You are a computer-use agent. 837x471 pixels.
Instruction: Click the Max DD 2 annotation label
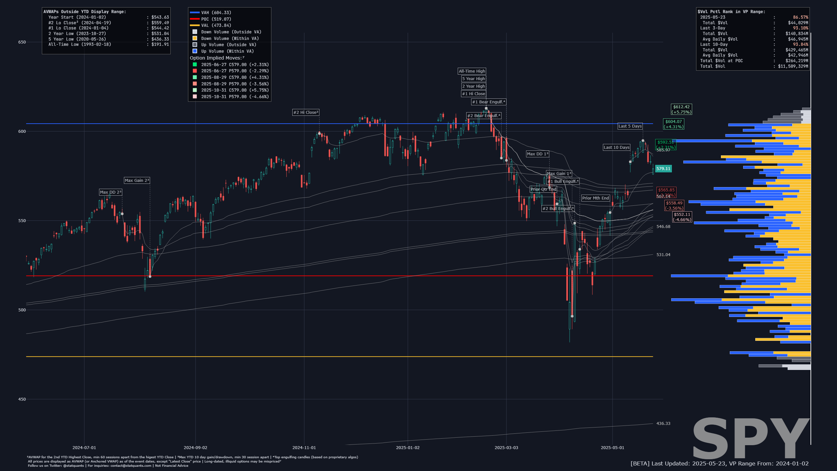pyautogui.click(x=111, y=192)
